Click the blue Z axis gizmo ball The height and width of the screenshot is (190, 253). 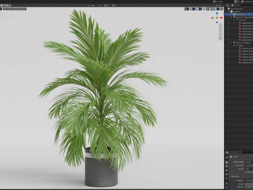click(x=217, y=13)
